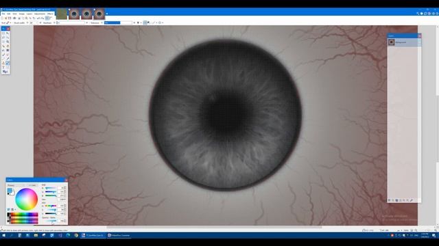Open File Explorer from the taskbar
Viewport: 439px width, 246px height.
click(x=36, y=235)
